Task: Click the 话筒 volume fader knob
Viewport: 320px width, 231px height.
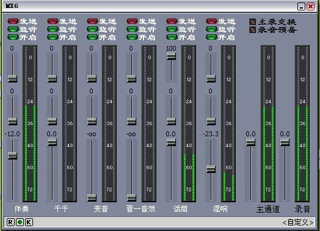Action: pyautogui.click(x=171, y=142)
